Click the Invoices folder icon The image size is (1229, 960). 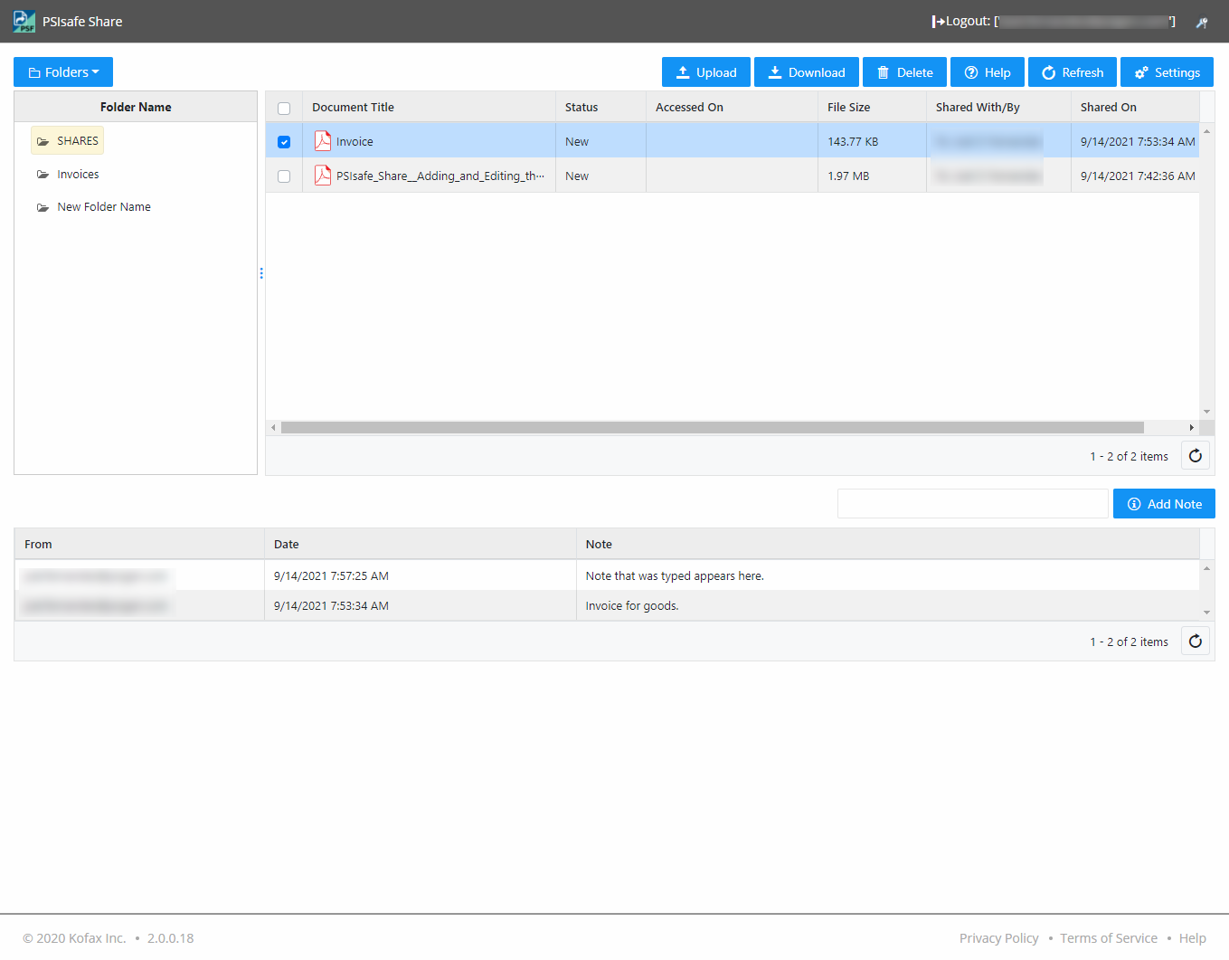click(x=43, y=175)
